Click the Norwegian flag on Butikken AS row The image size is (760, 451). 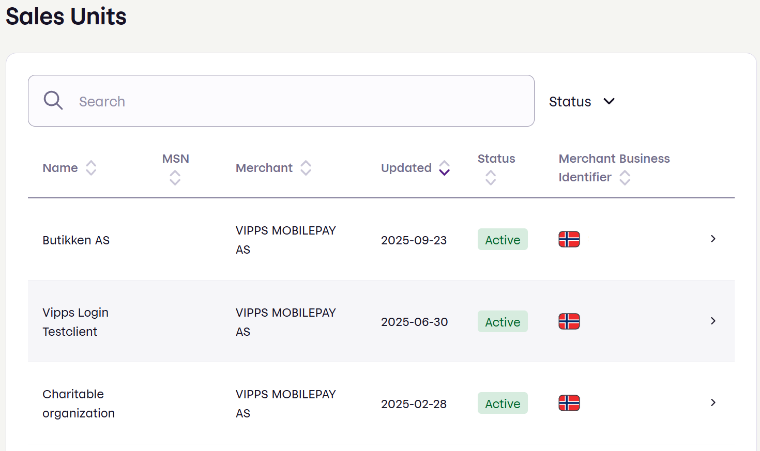coord(569,239)
